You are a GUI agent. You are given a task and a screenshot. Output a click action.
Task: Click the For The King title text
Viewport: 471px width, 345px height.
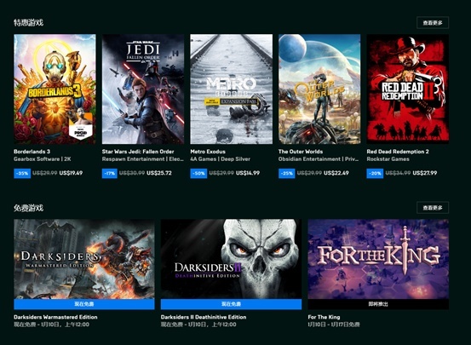coord(324,317)
